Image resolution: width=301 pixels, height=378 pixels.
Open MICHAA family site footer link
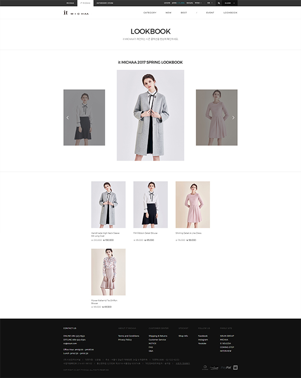(224, 340)
